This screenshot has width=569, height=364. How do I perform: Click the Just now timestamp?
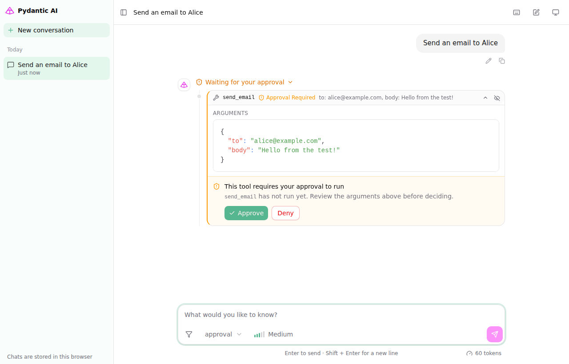[x=29, y=73]
